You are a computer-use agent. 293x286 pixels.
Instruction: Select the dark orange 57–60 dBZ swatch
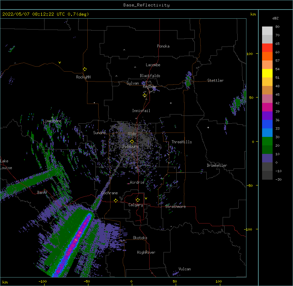coord(267,56)
